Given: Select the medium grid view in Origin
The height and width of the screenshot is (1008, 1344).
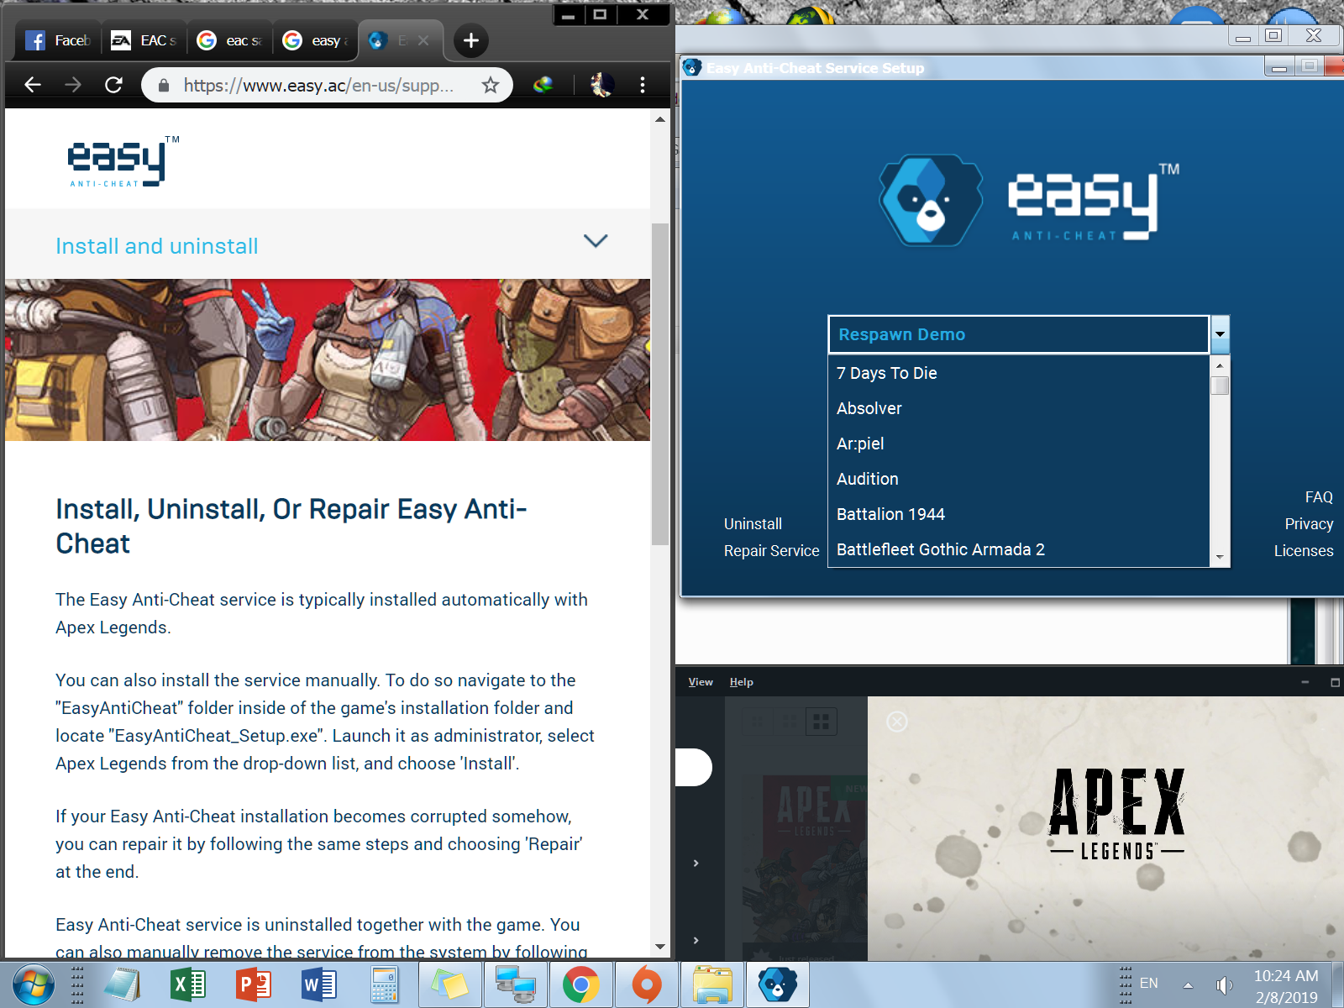Looking at the screenshot, I should click(790, 722).
